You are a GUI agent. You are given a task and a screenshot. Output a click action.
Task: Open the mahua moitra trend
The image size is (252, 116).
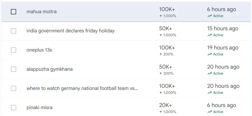pyautogui.click(x=41, y=12)
